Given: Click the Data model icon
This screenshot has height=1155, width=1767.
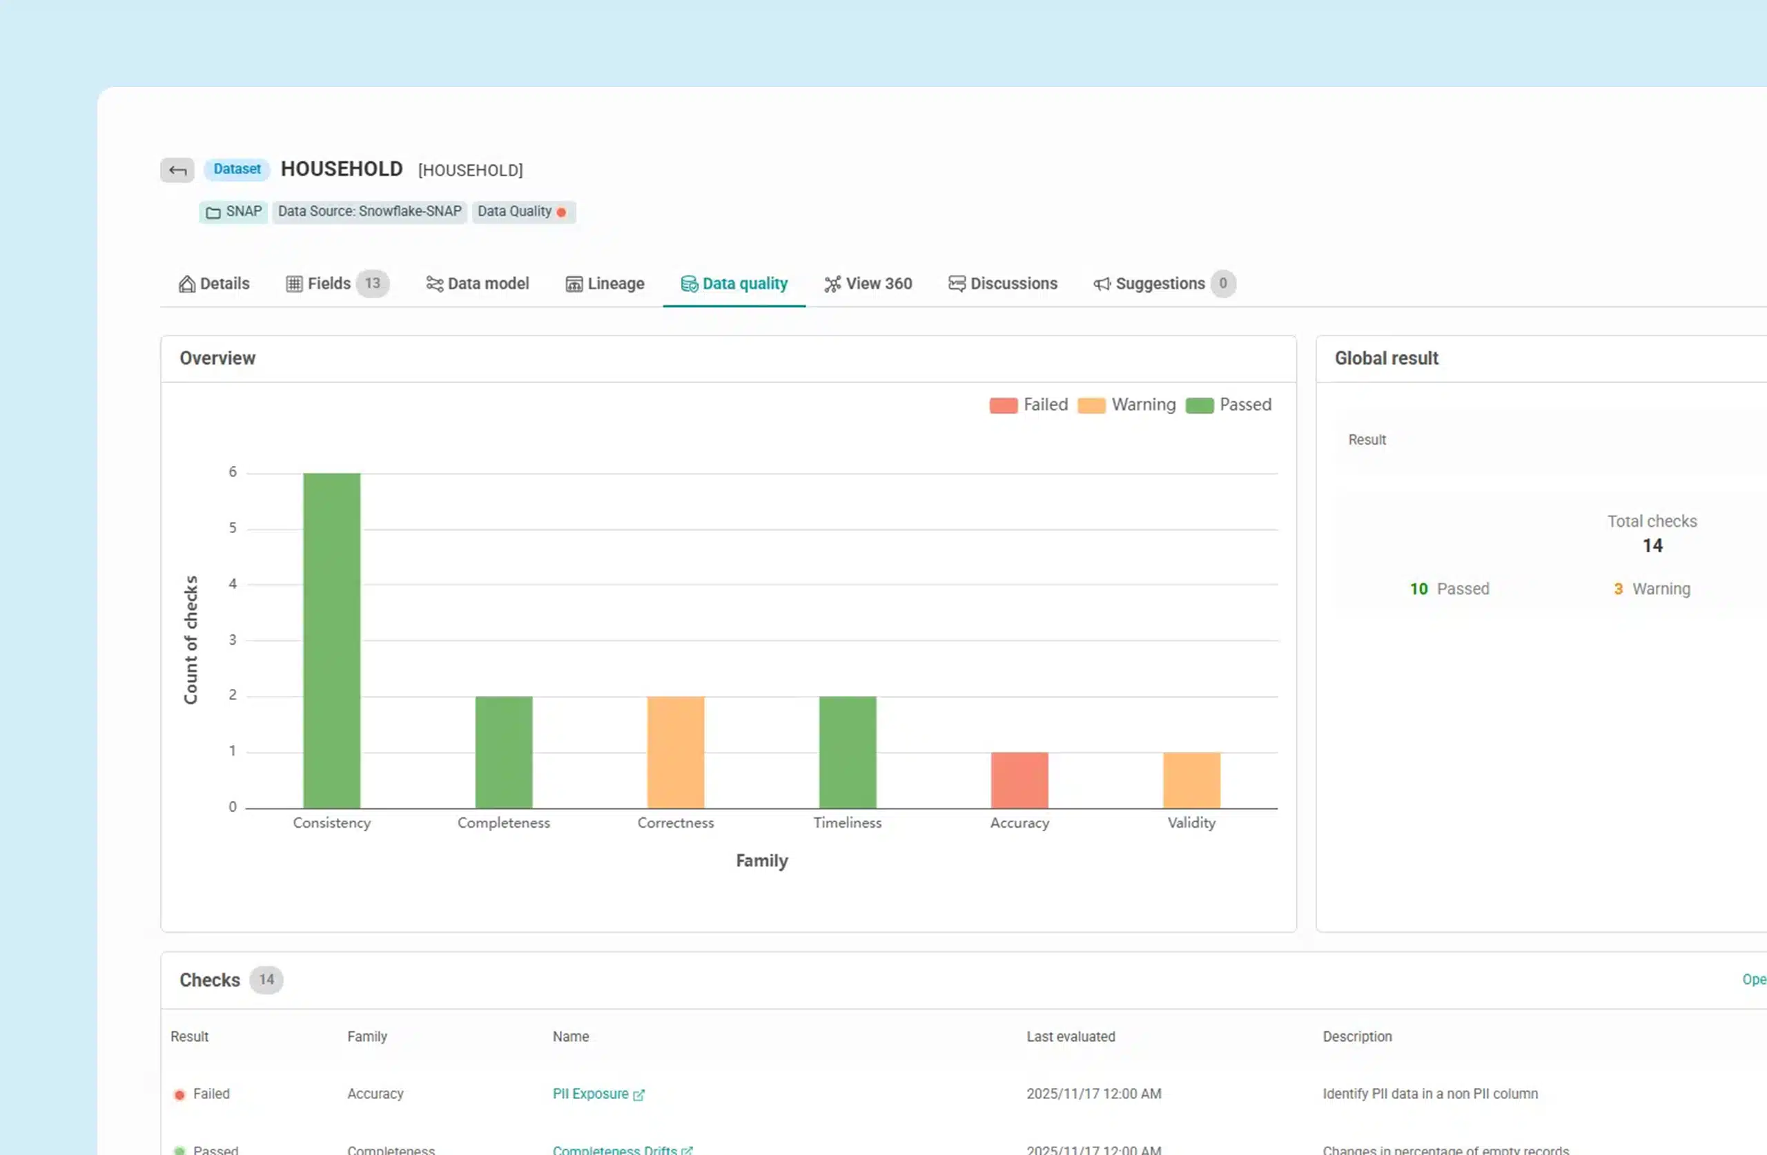Looking at the screenshot, I should (433, 283).
